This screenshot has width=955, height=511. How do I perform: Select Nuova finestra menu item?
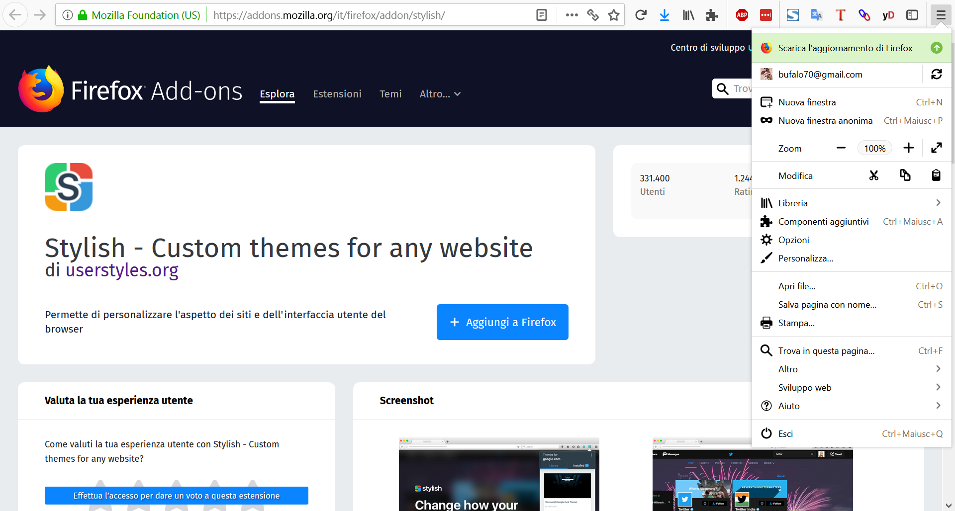tap(852, 102)
